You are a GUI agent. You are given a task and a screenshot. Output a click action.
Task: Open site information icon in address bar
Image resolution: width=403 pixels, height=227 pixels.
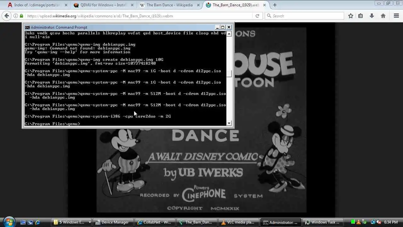(x=15, y=16)
